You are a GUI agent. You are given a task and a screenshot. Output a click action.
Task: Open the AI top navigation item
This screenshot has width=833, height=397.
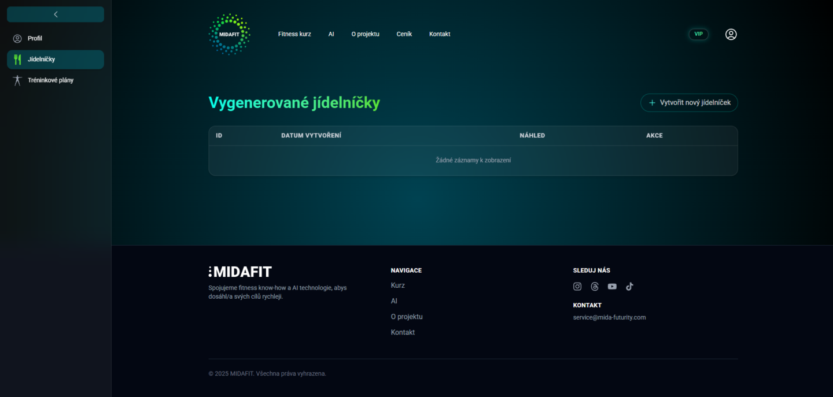click(x=331, y=34)
